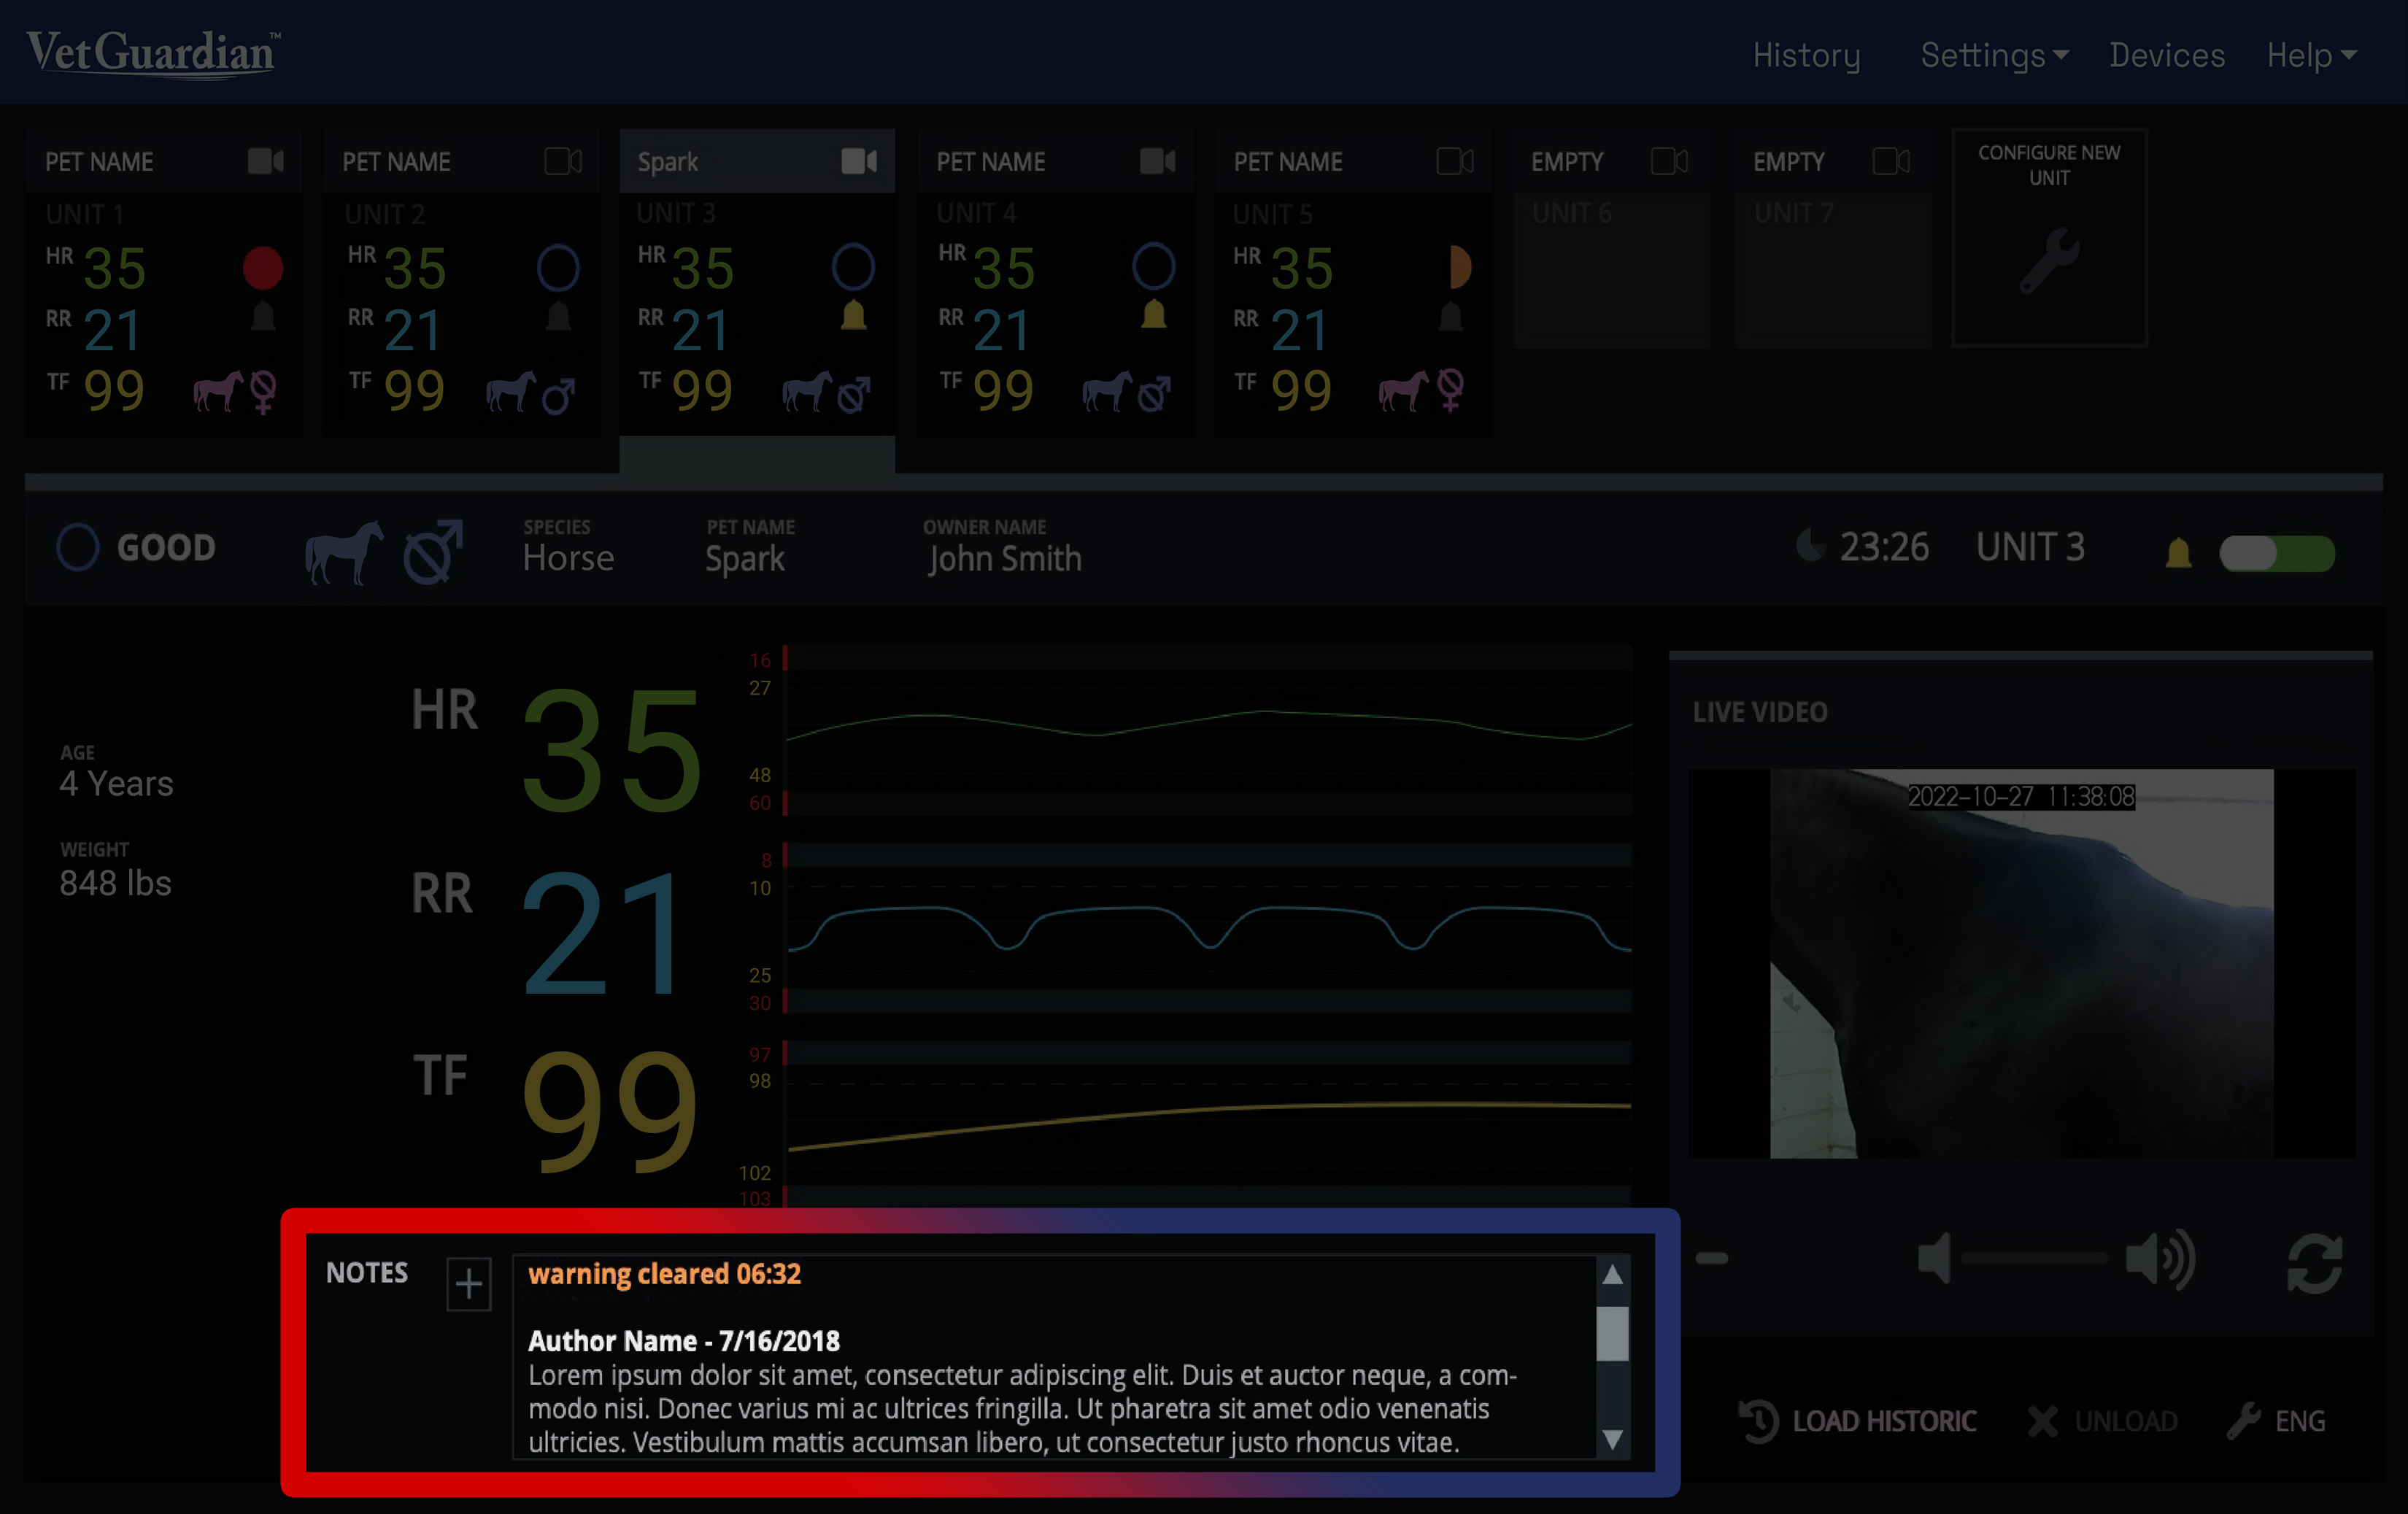Viewport: 2408px width, 1514px height.
Task: Click the muted speaker icon
Action: tap(1934, 1259)
